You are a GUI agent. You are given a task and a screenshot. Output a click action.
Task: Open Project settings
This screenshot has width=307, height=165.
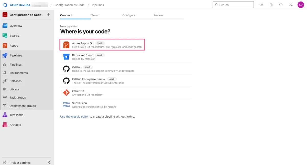click(x=20, y=163)
